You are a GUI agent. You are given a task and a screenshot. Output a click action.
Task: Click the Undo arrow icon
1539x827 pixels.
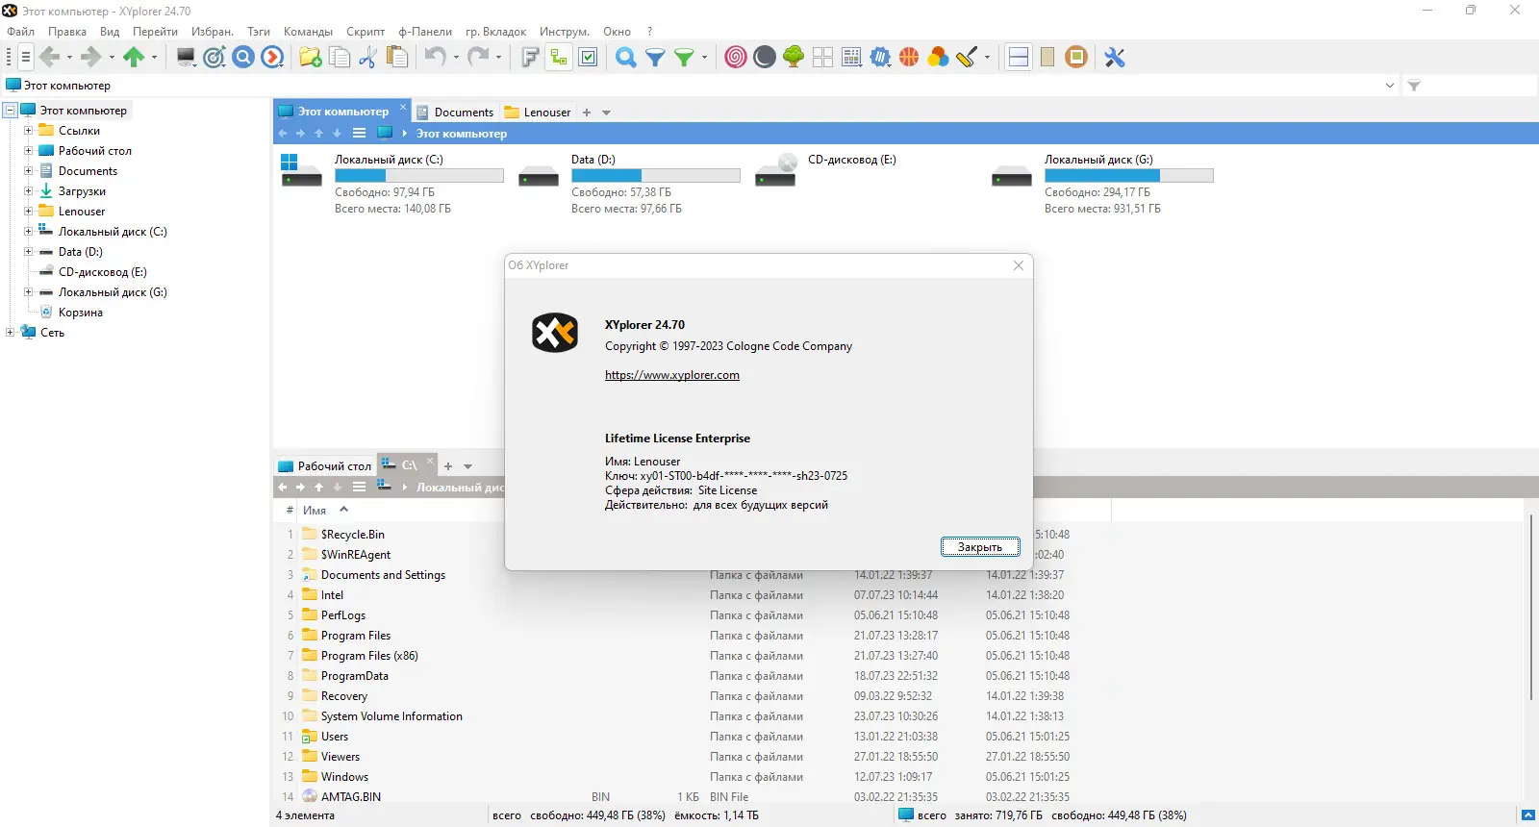(436, 58)
